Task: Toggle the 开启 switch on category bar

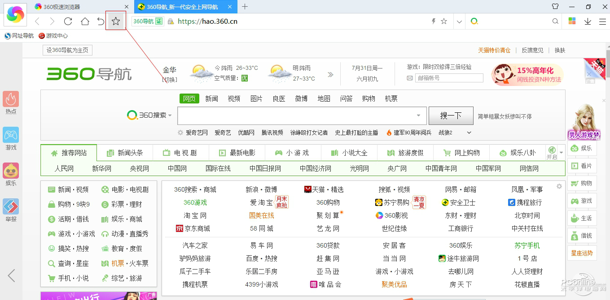Action: tap(552, 153)
